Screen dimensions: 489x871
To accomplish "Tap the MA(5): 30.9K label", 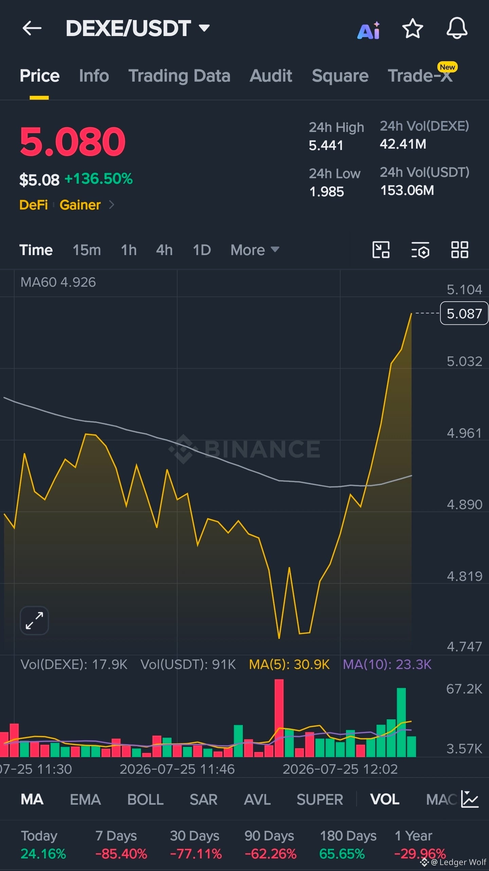I will tap(289, 664).
